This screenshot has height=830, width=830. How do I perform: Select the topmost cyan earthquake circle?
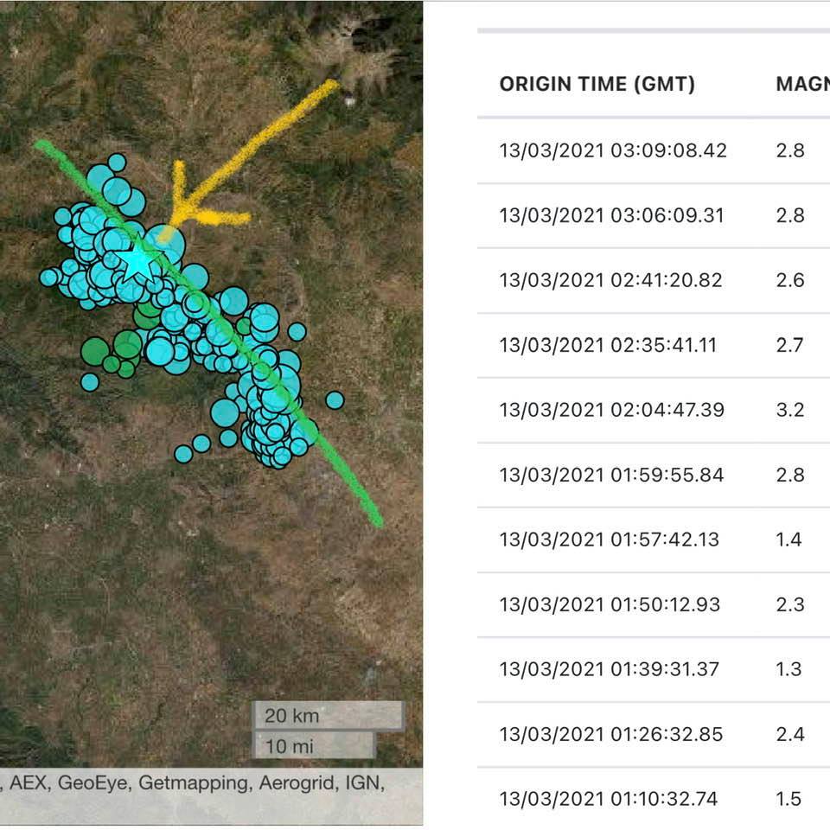point(117,163)
